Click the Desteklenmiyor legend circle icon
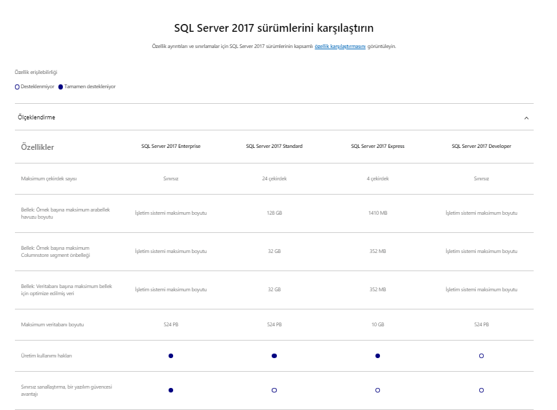557x410 pixels. pyautogui.click(x=17, y=87)
